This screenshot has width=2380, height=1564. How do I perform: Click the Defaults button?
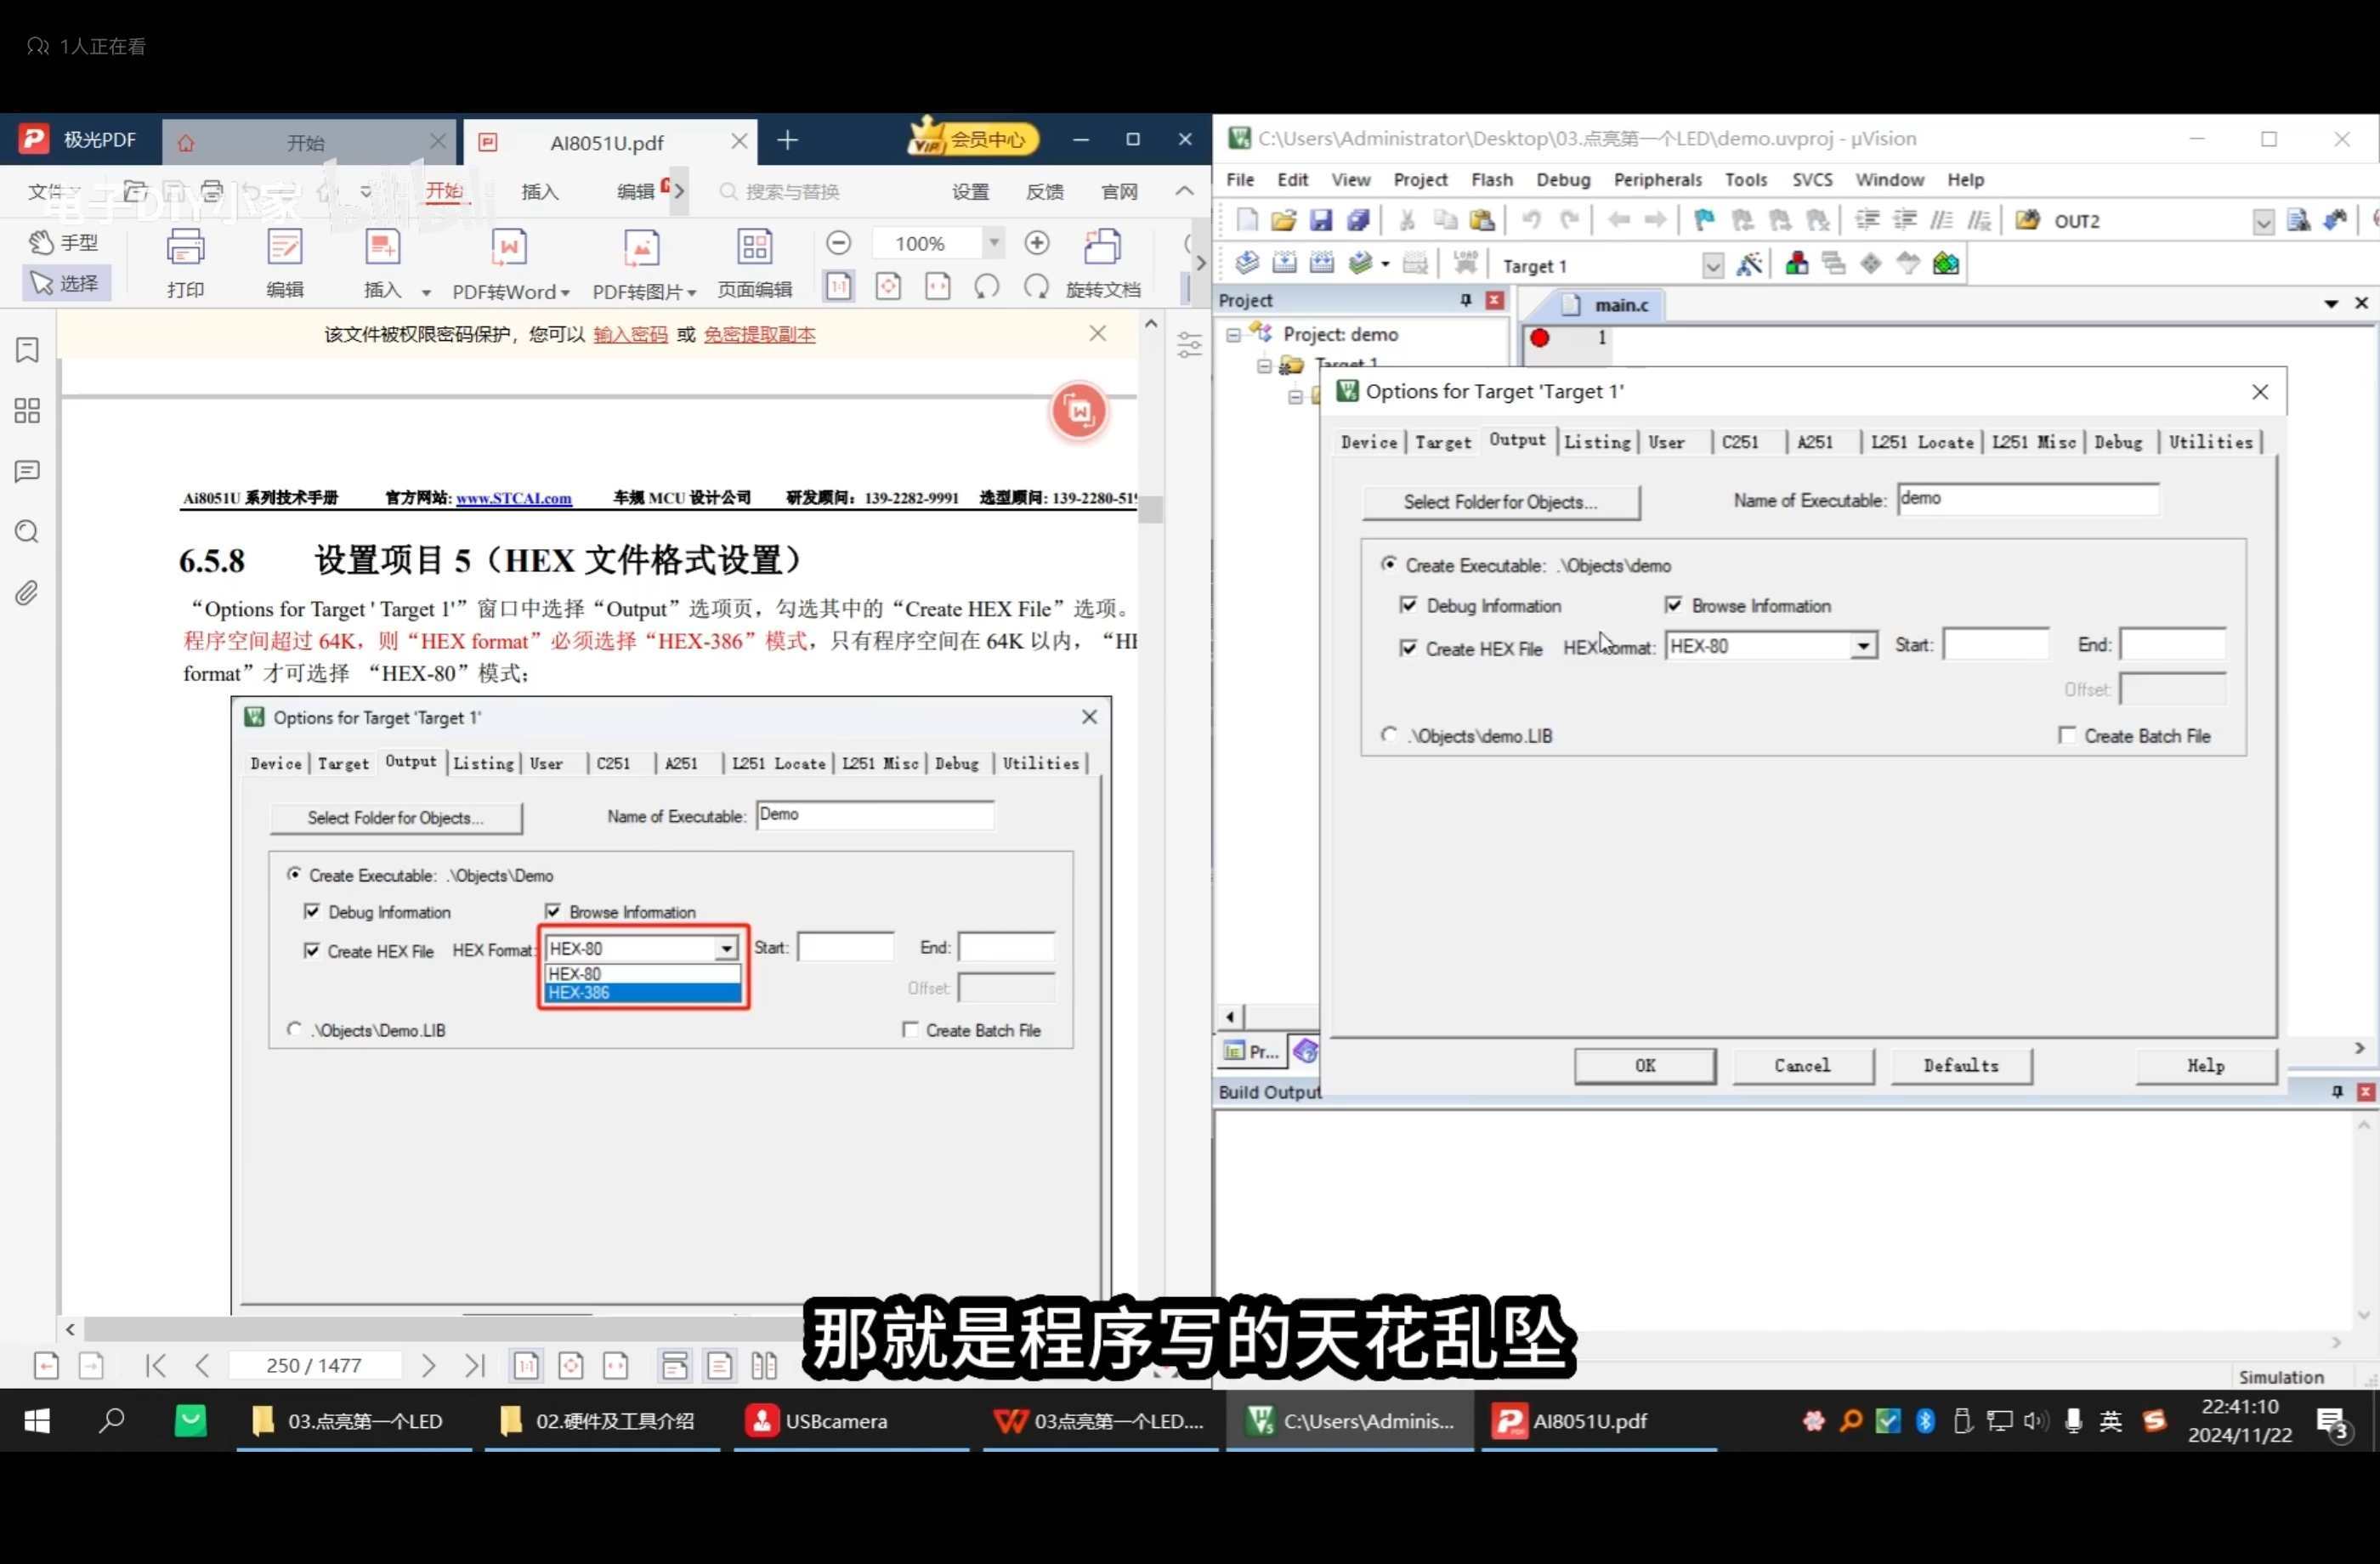(x=1960, y=1065)
